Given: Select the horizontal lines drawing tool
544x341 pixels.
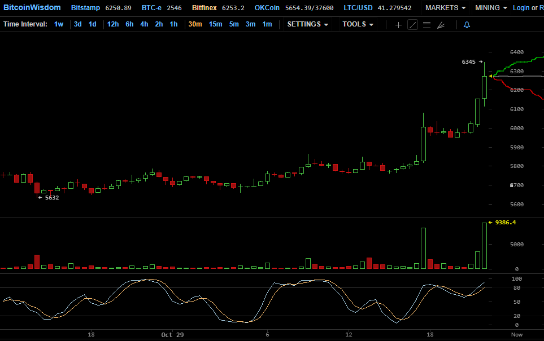Looking at the screenshot, I should coord(427,25).
